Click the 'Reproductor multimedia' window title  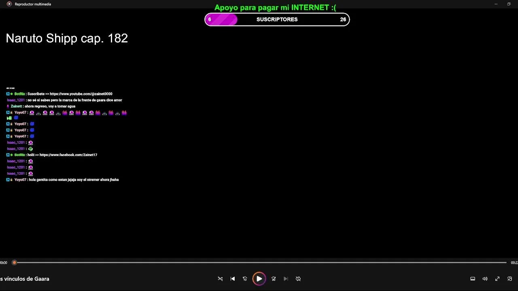(x=33, y=4)
